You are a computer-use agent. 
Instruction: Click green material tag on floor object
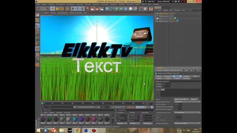click(x=175, y=18)
